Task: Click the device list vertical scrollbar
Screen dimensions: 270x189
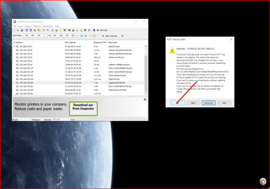Action: tap(145, 73)
